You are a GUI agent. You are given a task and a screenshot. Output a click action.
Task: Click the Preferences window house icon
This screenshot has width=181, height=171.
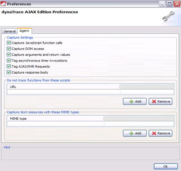click(3, 4)
